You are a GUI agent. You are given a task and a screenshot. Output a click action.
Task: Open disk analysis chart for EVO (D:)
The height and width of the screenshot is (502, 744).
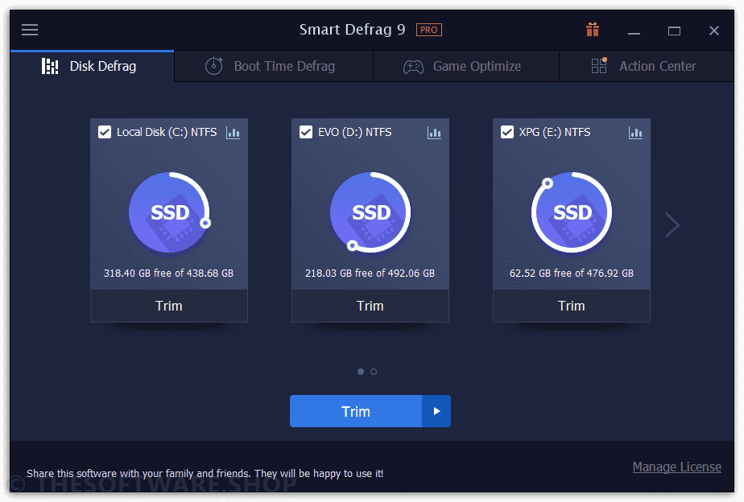[434, 132]
